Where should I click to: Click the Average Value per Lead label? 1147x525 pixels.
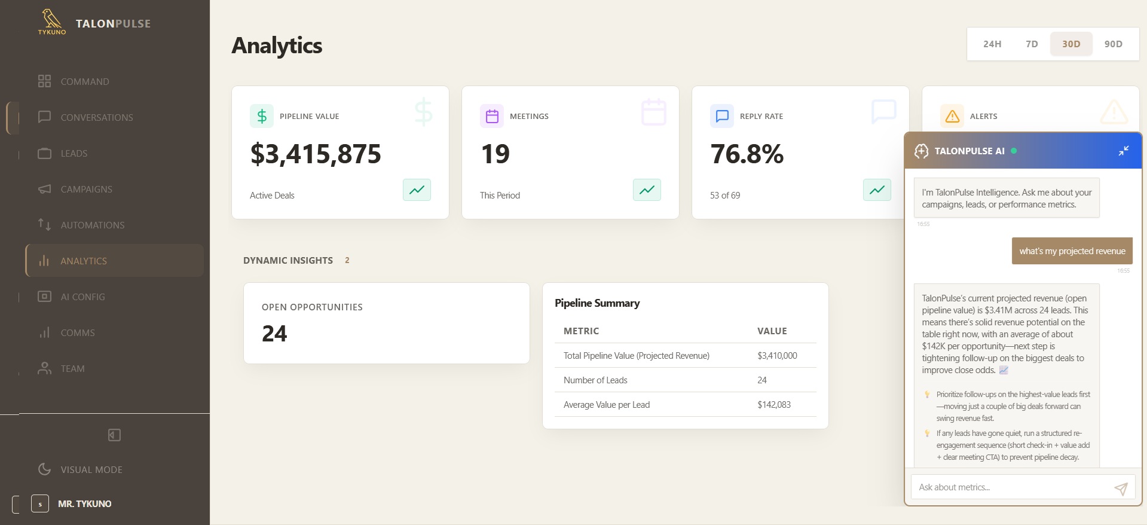[x=607, y=404]
